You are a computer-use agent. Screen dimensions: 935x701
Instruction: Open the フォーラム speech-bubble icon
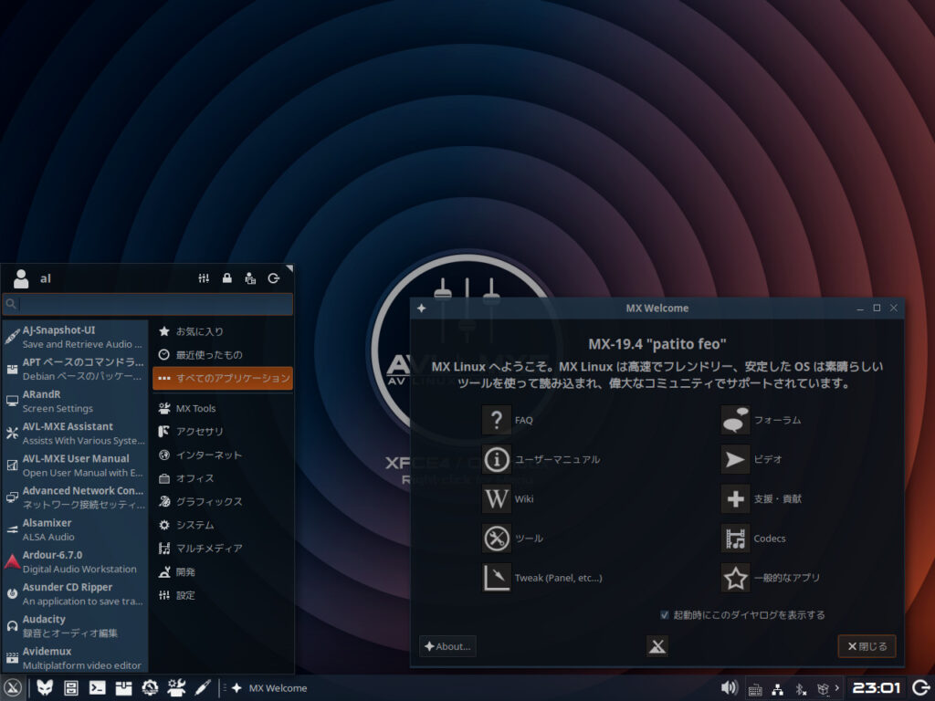(x=735, y=420)
